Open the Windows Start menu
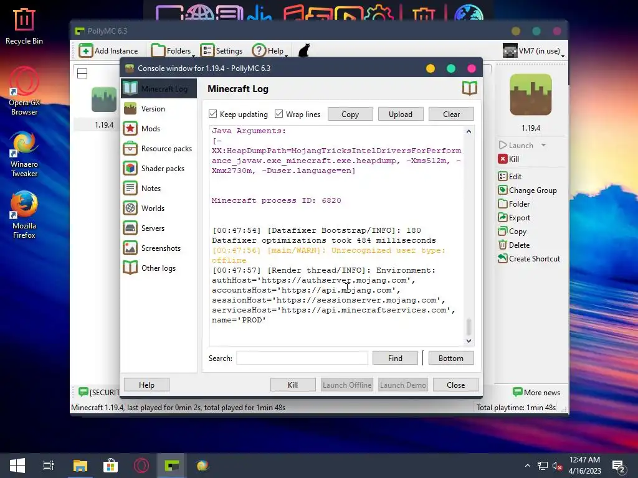The width and height of the screenshot is (638, 478). [x=17, y=466]
